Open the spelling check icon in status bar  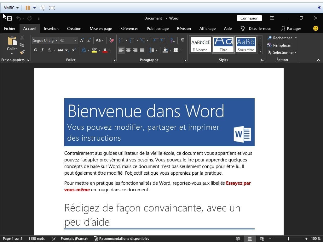(x=53, y=239)
